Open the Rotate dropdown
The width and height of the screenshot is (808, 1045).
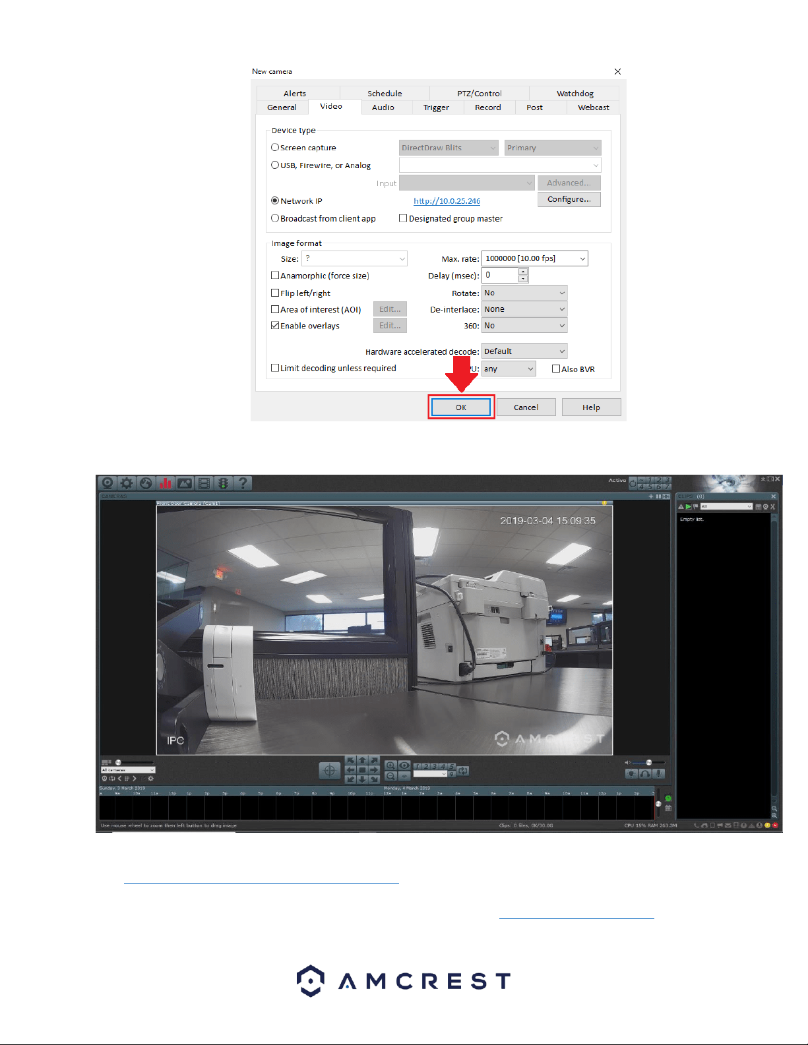pyautogui.click(x=524, y=293)
